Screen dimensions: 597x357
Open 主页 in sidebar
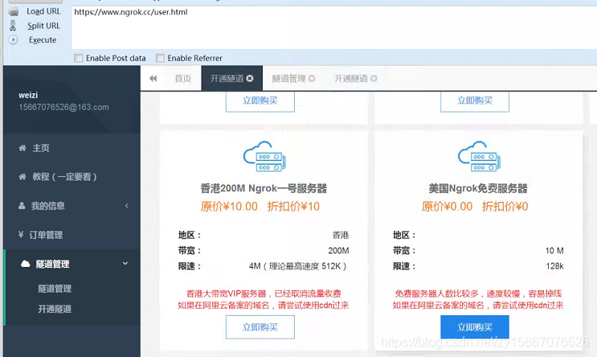click(x=41, y=148)
